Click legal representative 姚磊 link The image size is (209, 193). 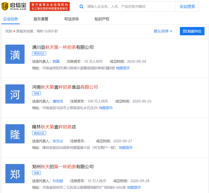coord(56,61)
